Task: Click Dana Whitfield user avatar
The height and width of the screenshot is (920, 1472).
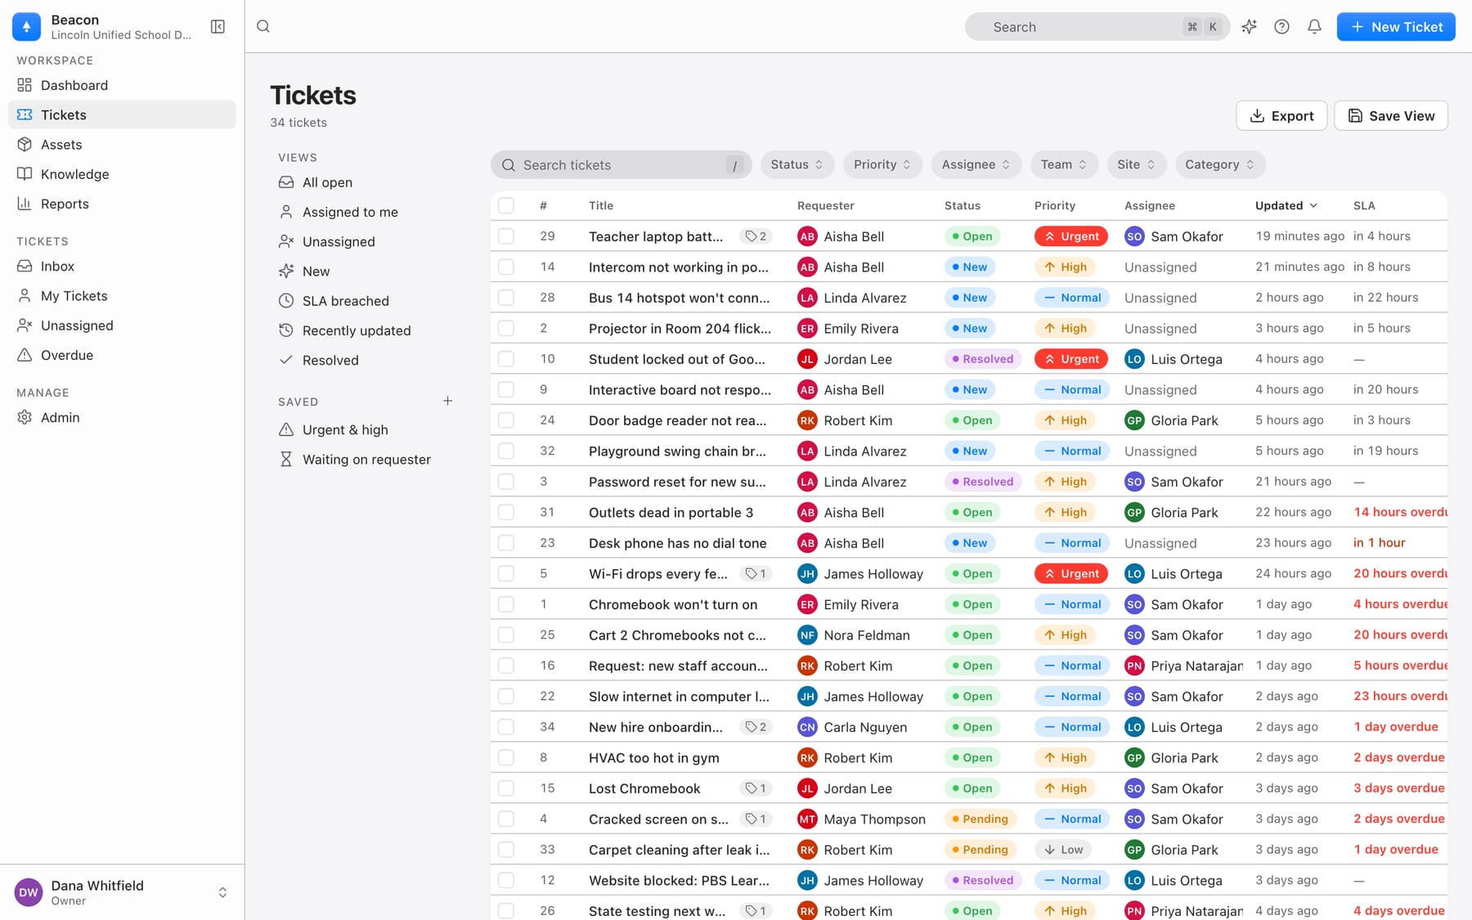Action: click(x=29, y=892)
